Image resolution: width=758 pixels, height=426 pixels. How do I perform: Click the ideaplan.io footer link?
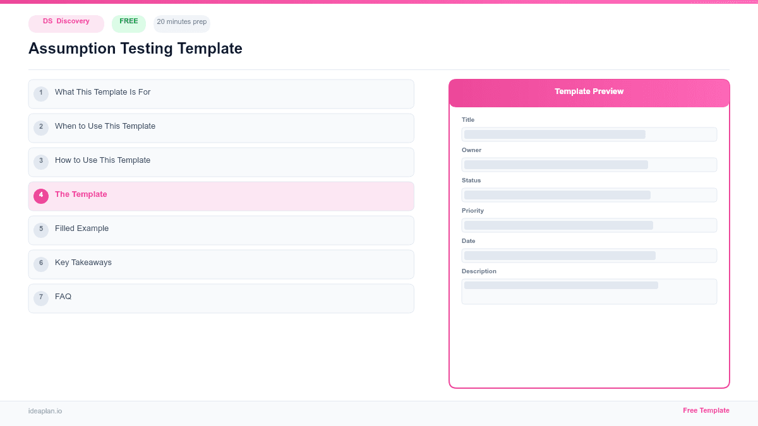(x=45, y=411)
